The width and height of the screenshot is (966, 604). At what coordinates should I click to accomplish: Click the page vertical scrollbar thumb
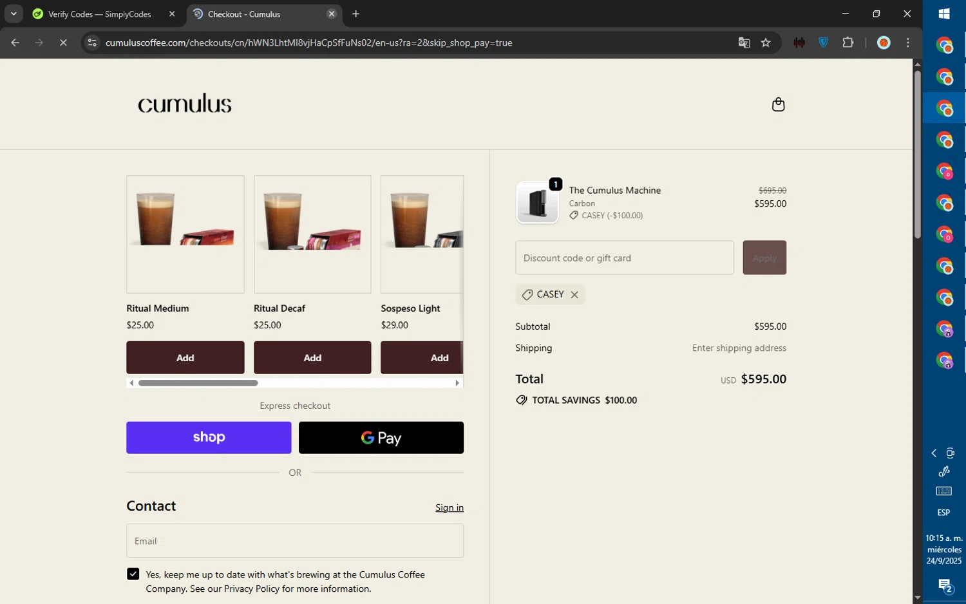point(917,155)
